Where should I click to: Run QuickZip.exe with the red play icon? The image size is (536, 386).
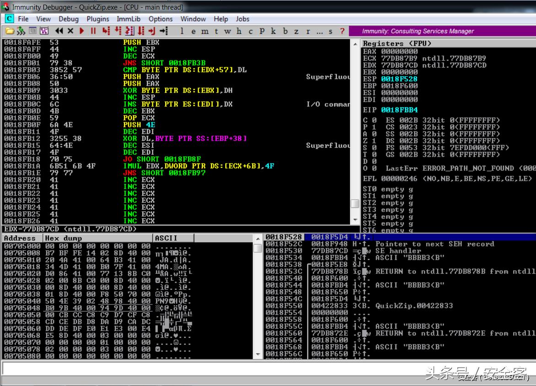pos(82,31)
